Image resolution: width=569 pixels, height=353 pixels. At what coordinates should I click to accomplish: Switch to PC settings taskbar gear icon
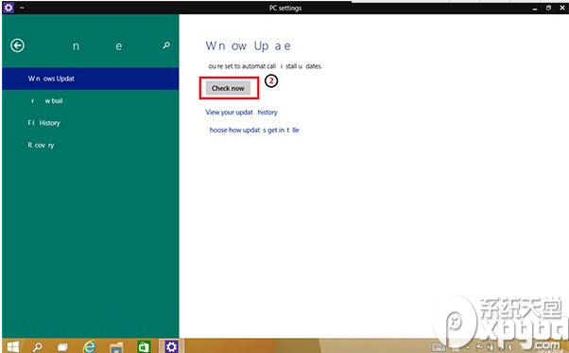171,346
